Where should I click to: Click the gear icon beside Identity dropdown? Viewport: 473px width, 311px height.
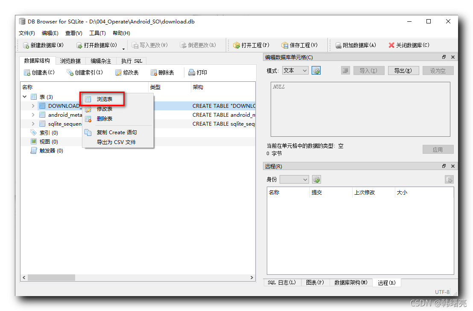(x=316, y=179)
